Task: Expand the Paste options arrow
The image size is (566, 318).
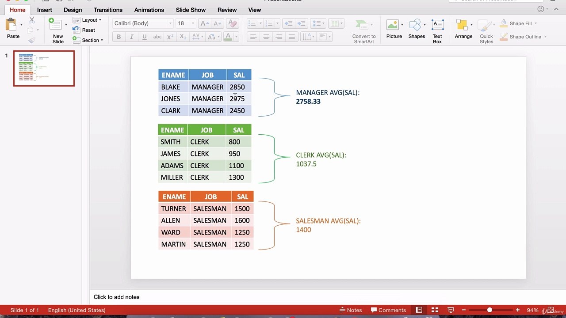Action: 21,25
